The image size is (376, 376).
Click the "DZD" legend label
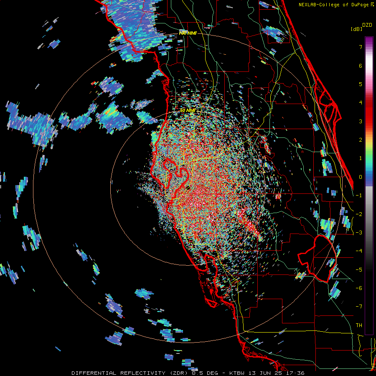367,25
